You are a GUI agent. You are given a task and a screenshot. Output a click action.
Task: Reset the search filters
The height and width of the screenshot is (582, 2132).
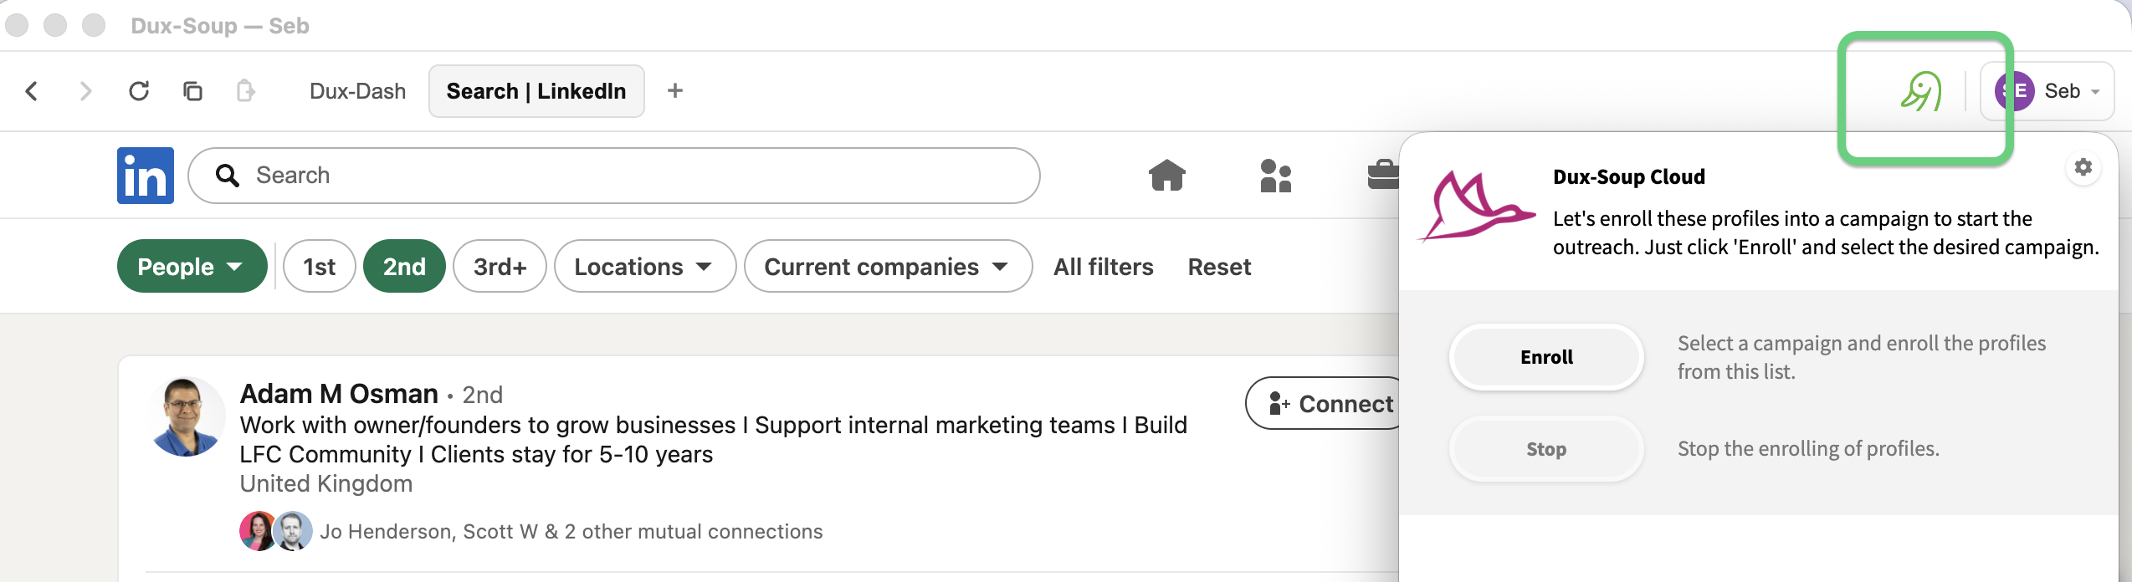coord(1219,267)
